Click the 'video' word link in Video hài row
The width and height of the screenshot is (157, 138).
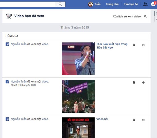click(x=45, y=119)
